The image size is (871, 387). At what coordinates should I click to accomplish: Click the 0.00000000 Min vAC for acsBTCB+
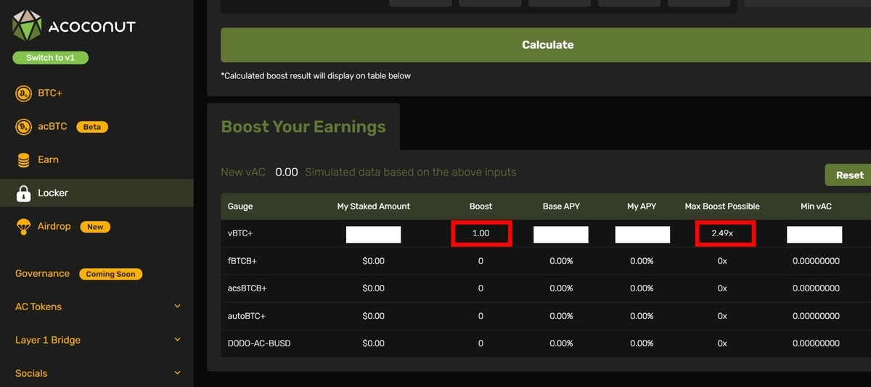point(816,288)
